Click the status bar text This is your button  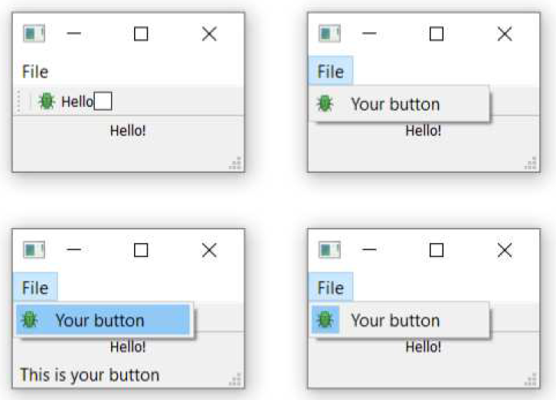[90, 375]
